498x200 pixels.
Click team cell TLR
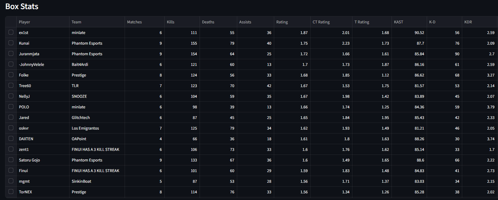point(96,85)
